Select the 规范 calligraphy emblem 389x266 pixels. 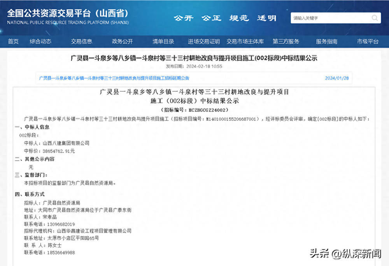[238, 18]
